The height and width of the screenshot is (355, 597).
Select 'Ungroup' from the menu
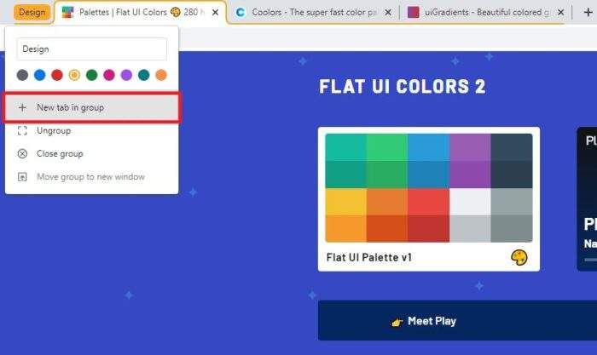pos(92,131)
